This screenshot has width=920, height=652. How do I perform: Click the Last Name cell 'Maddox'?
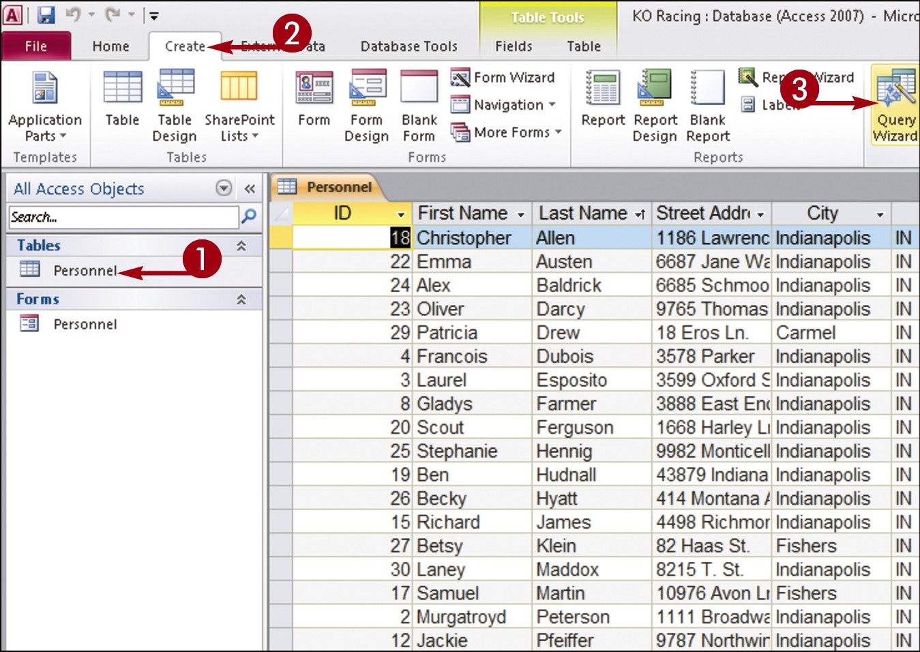[592, 569]
